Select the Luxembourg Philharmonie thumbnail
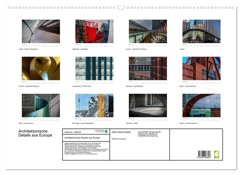 (94, 68)
